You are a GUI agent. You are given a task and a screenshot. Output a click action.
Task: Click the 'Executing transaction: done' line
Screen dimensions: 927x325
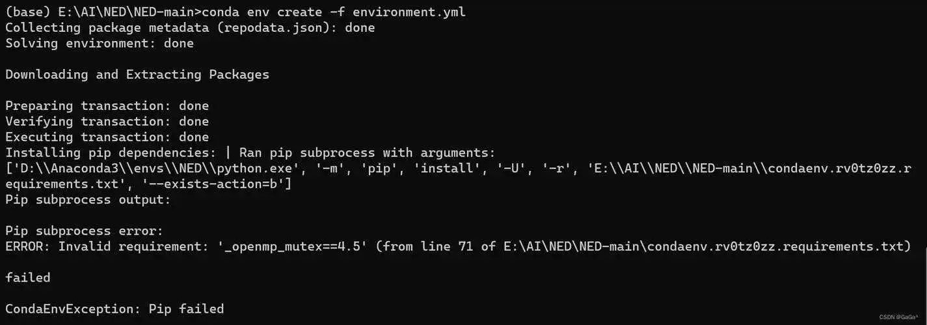[107, 137]
